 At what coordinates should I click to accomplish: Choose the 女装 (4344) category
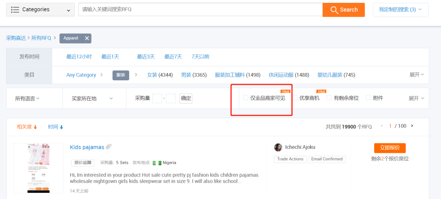coord(160,75)
